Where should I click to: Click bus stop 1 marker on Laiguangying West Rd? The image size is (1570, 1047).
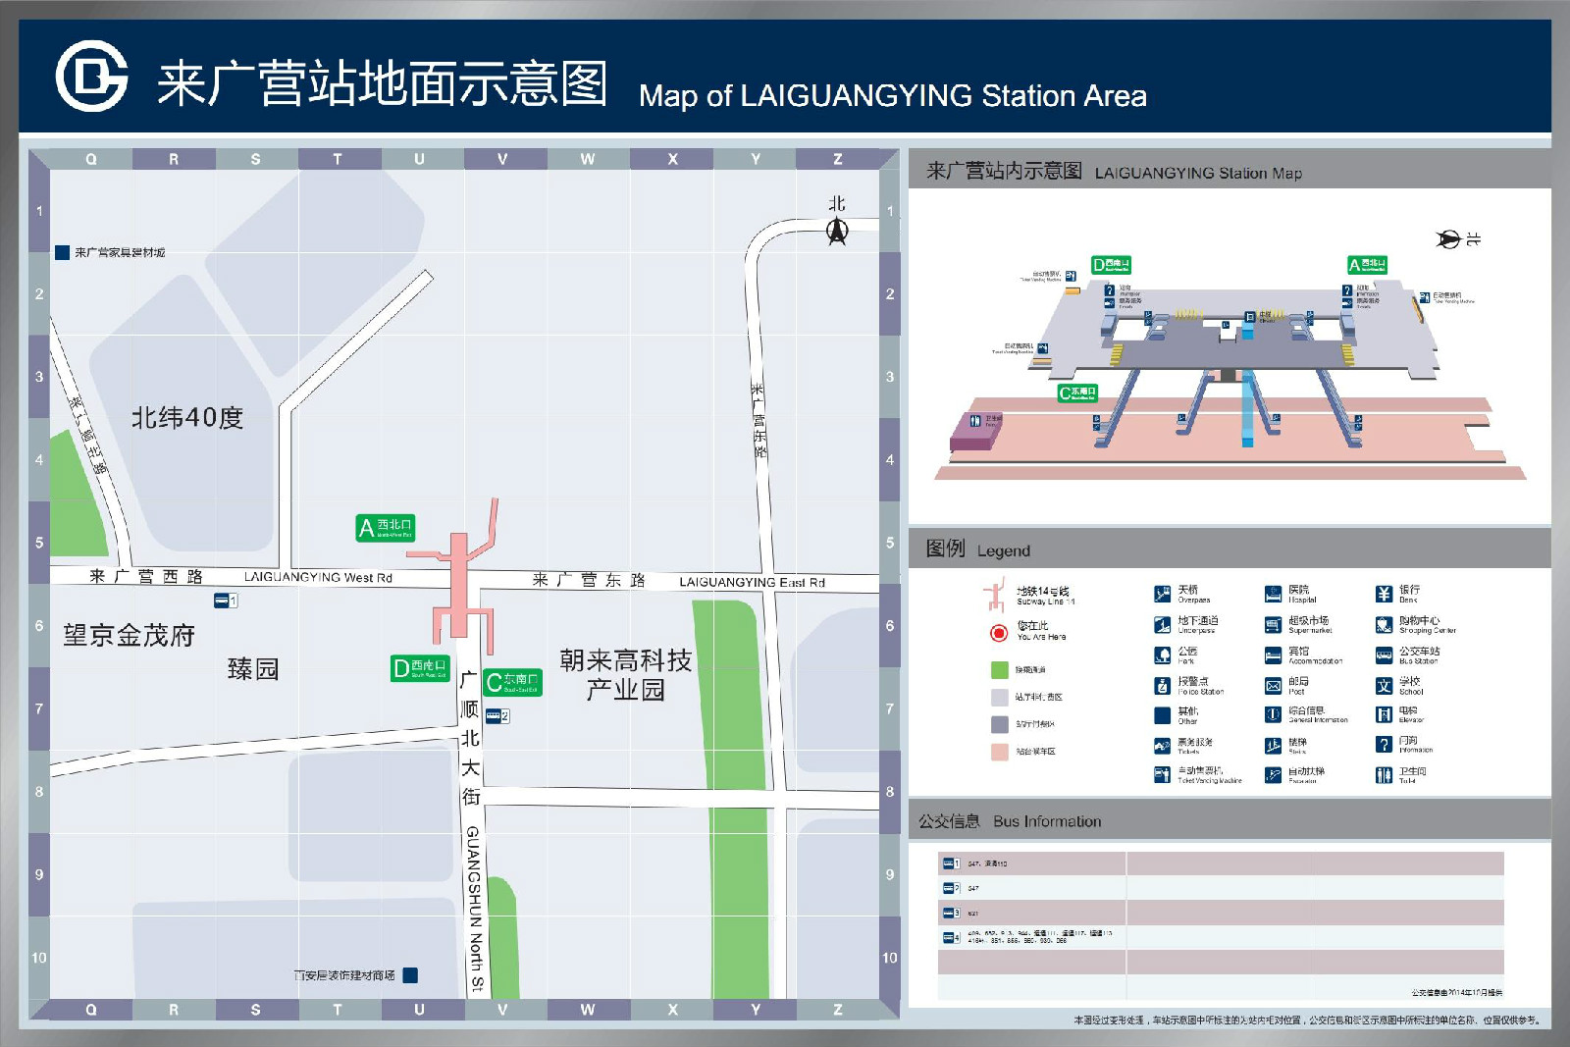[225, 601]
